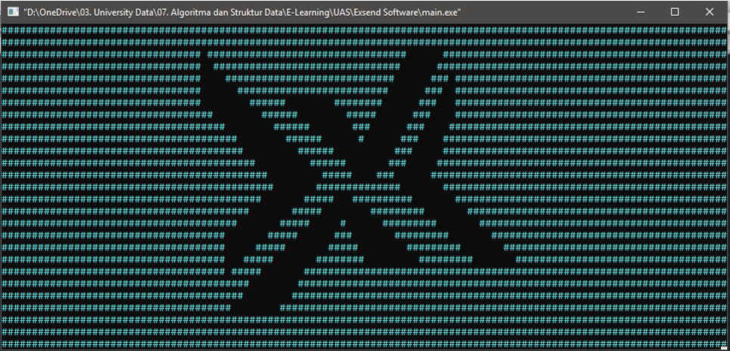Screen dimensions: 730x351
Task: Click the title bar path text
Action: tap(242, 13)
